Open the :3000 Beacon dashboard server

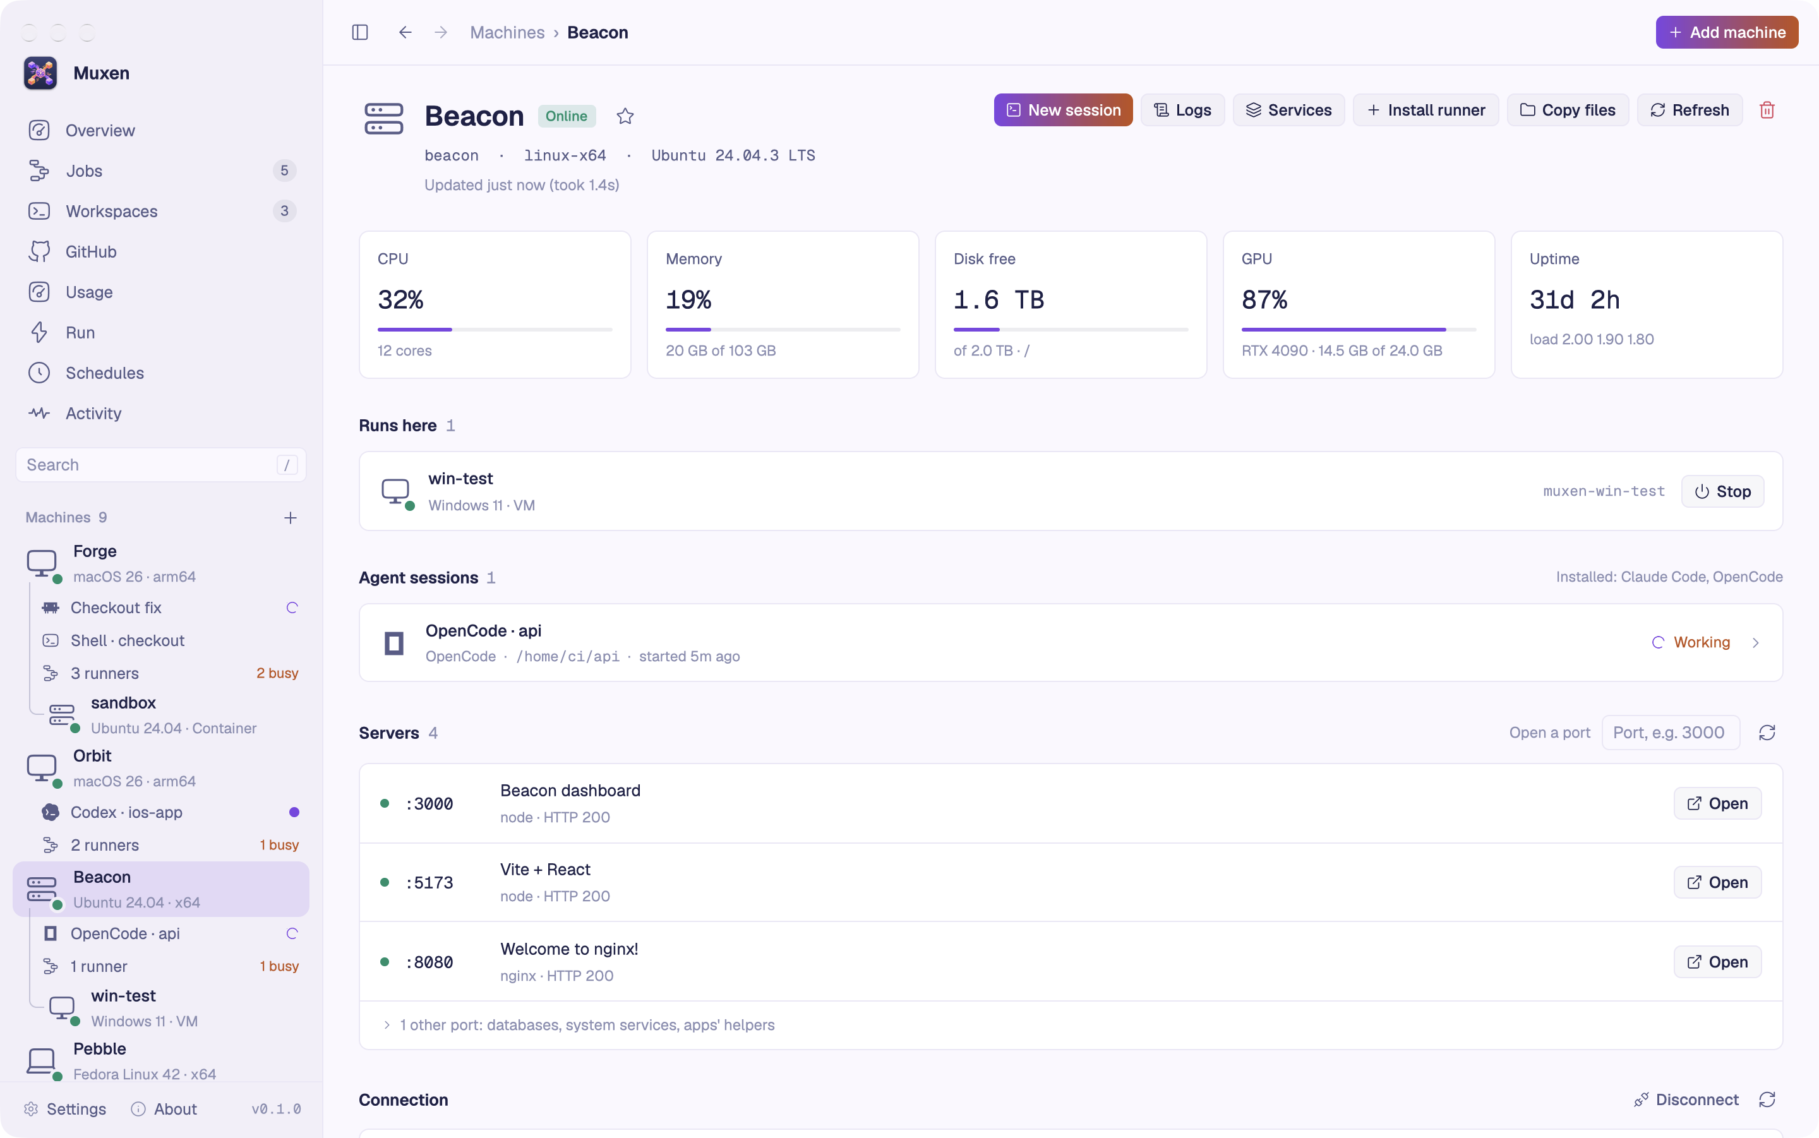pos(1717,803)
